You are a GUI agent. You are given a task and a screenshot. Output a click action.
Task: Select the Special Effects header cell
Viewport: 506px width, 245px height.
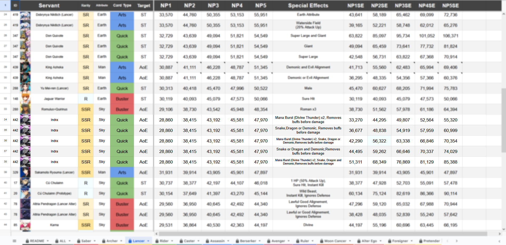pos(308,6)
